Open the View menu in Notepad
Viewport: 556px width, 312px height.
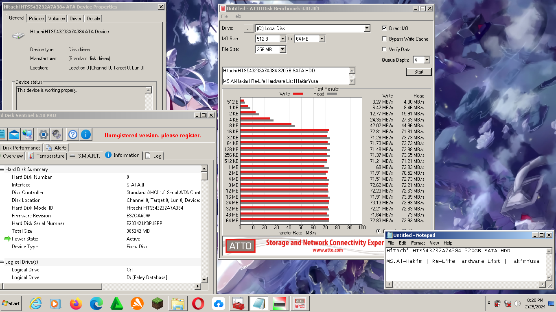[434, 243]
